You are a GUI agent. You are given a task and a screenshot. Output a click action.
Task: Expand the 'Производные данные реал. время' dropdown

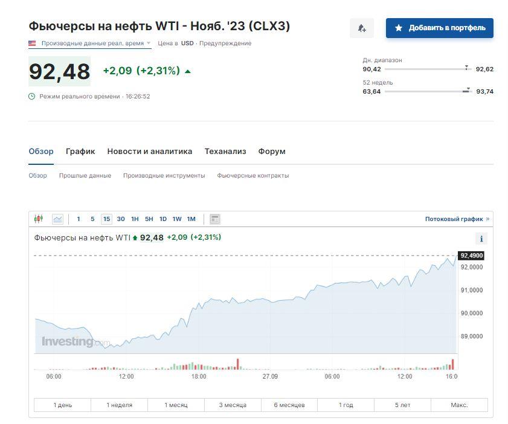tap(149, 43)
